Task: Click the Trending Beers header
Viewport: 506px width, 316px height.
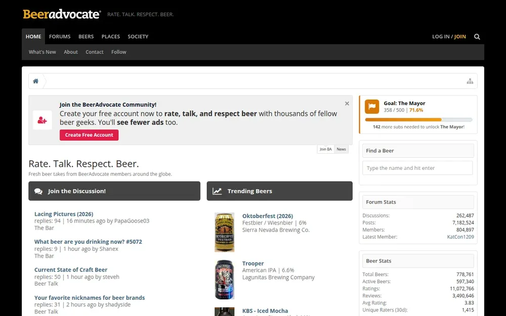Action: pos(279,191)
